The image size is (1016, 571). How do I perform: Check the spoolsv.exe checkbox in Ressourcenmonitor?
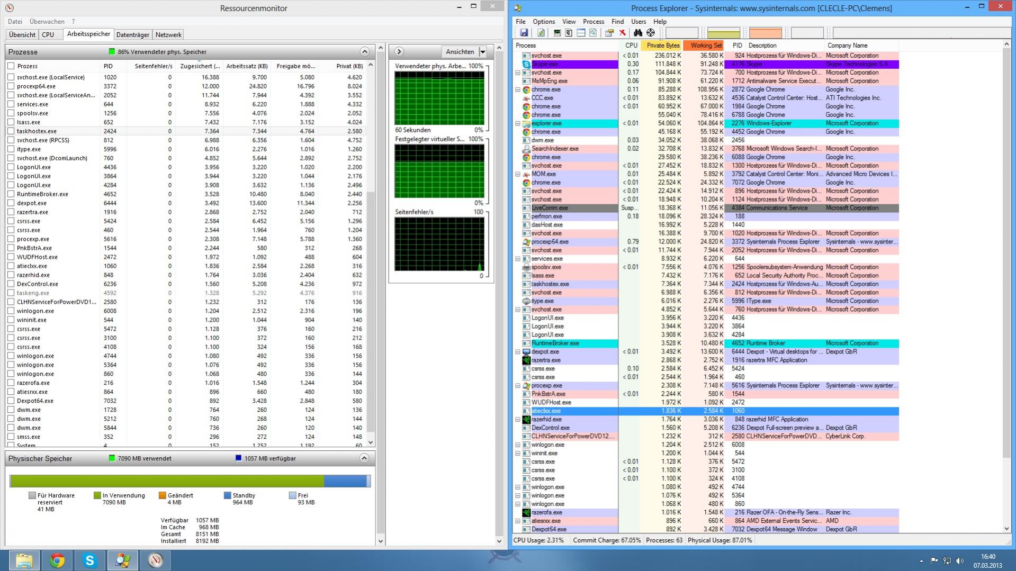[x=11, y=113]
